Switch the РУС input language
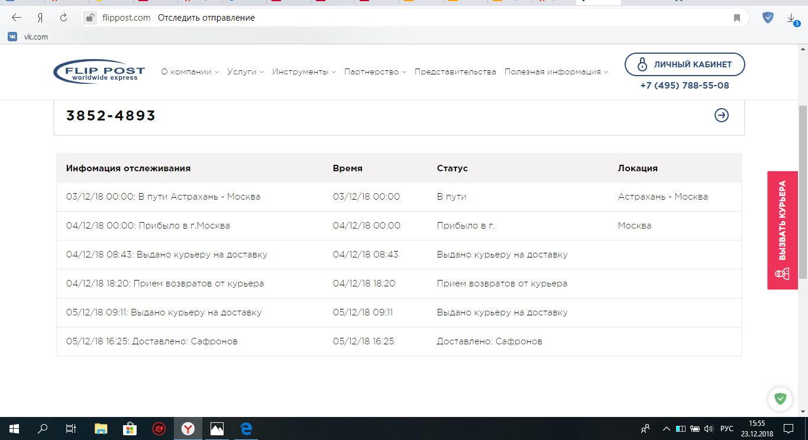Screen dimensions: 808x440 [726, 429]
